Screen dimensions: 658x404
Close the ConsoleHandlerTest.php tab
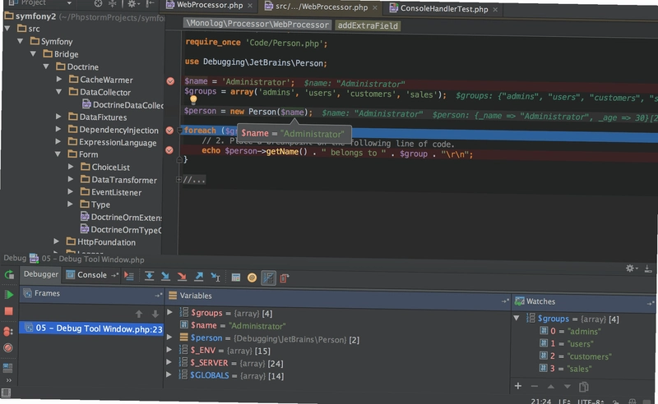tap(495, 9)
